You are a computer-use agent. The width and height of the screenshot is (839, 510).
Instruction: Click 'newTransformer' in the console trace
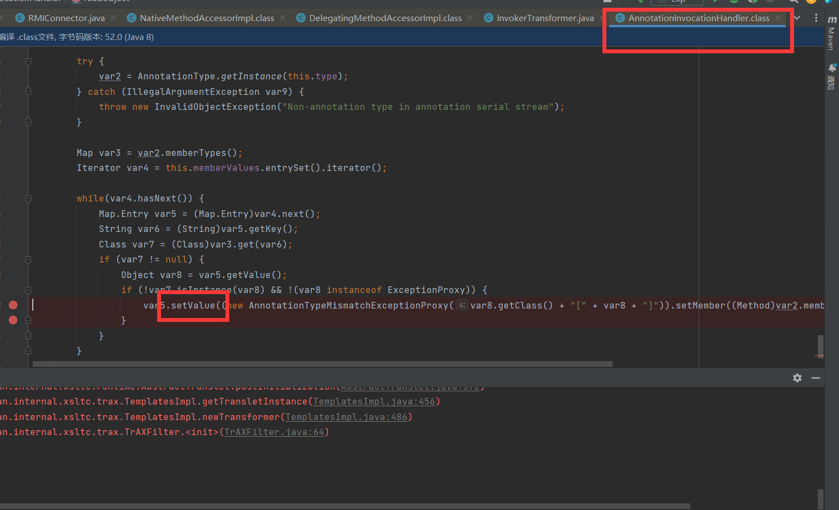(241, 417)
